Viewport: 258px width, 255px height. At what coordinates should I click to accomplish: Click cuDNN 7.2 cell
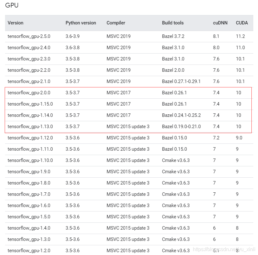pos(216,138)
